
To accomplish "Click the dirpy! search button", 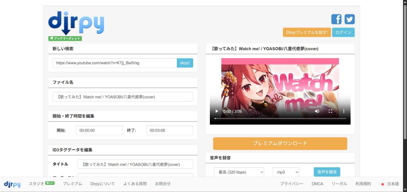I will point(185,63).
